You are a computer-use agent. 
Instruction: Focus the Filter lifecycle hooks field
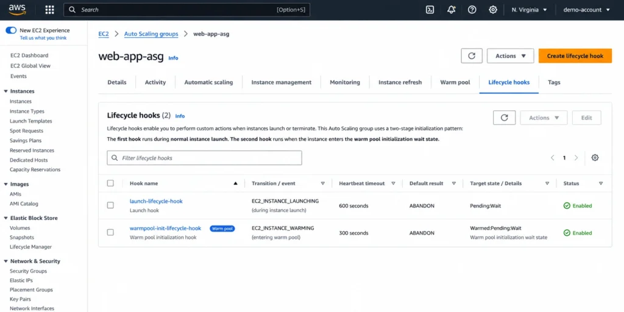(204, 158)
